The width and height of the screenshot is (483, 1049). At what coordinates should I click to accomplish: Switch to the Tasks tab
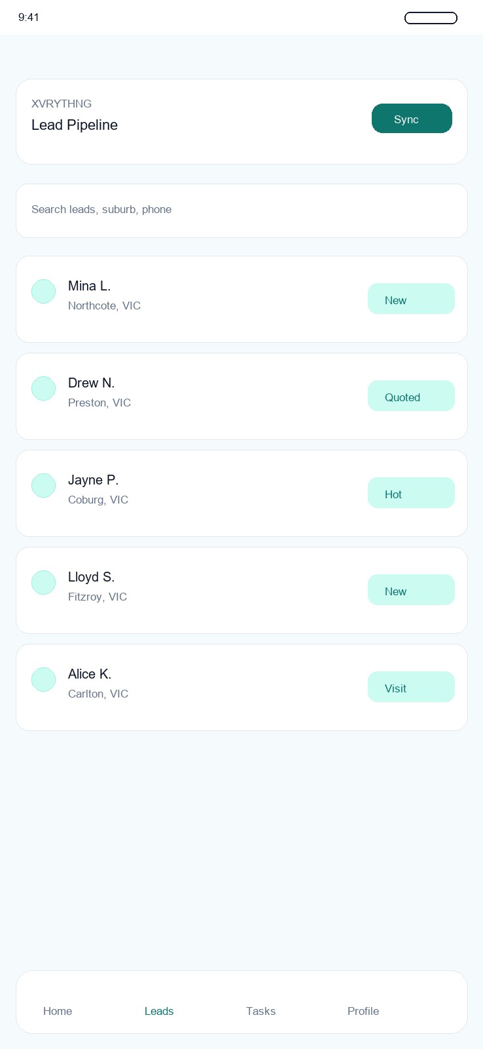260,1011
